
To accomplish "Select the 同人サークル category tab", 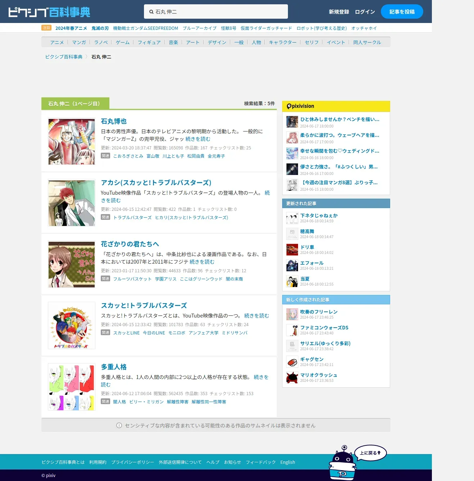I will [367, 42].
